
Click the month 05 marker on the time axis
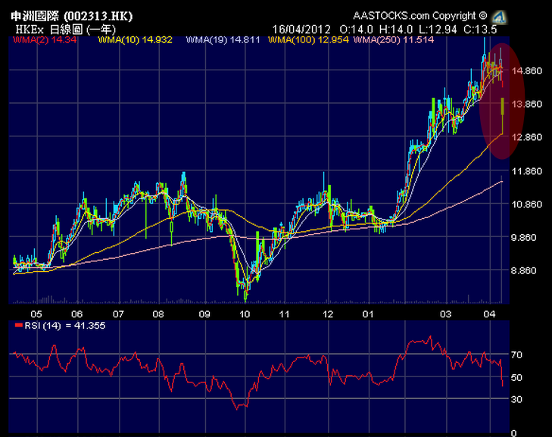36,313
